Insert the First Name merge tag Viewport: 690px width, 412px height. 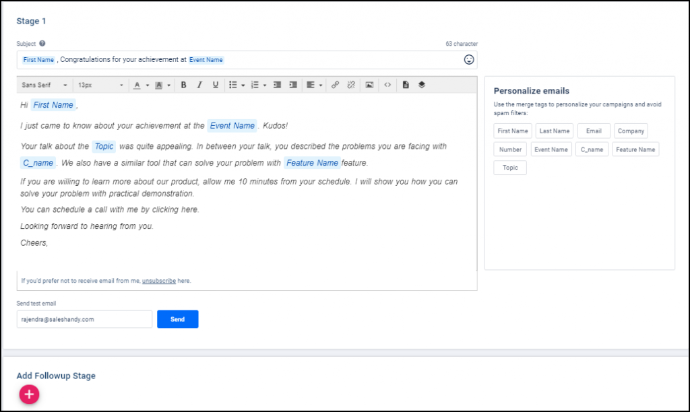[x=512, y=131]
